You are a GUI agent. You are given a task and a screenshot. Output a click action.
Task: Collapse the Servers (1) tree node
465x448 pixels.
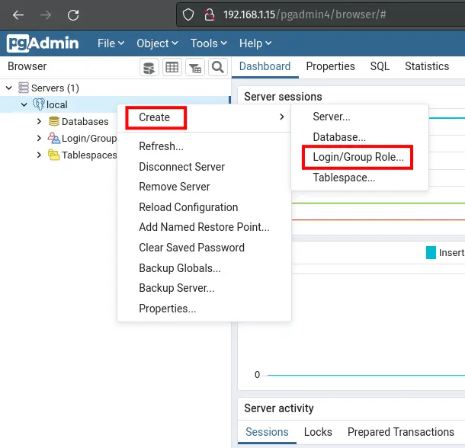pos(9,88)
